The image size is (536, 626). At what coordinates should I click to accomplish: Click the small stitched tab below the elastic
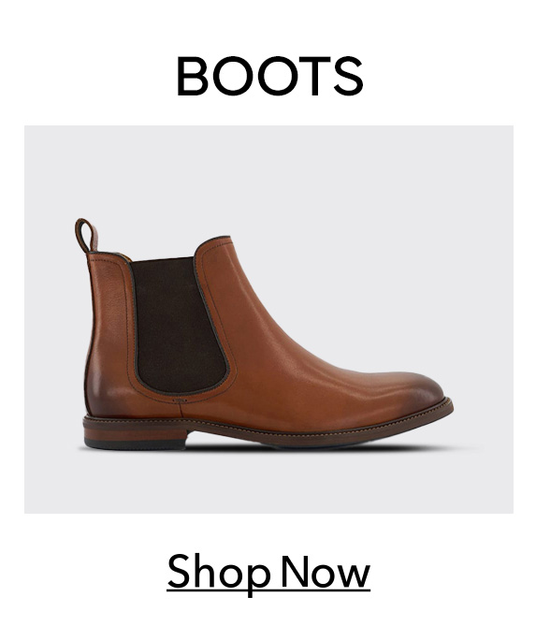(x=181, y=399)
